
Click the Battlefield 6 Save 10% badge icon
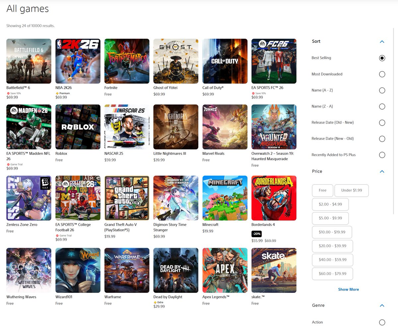coord(8,93)
